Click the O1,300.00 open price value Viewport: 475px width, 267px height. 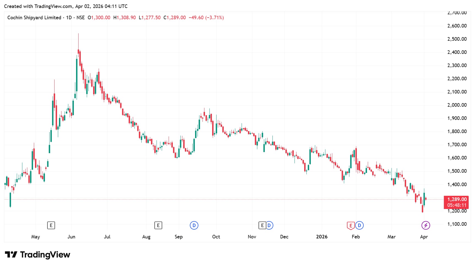tap(99, 18)
